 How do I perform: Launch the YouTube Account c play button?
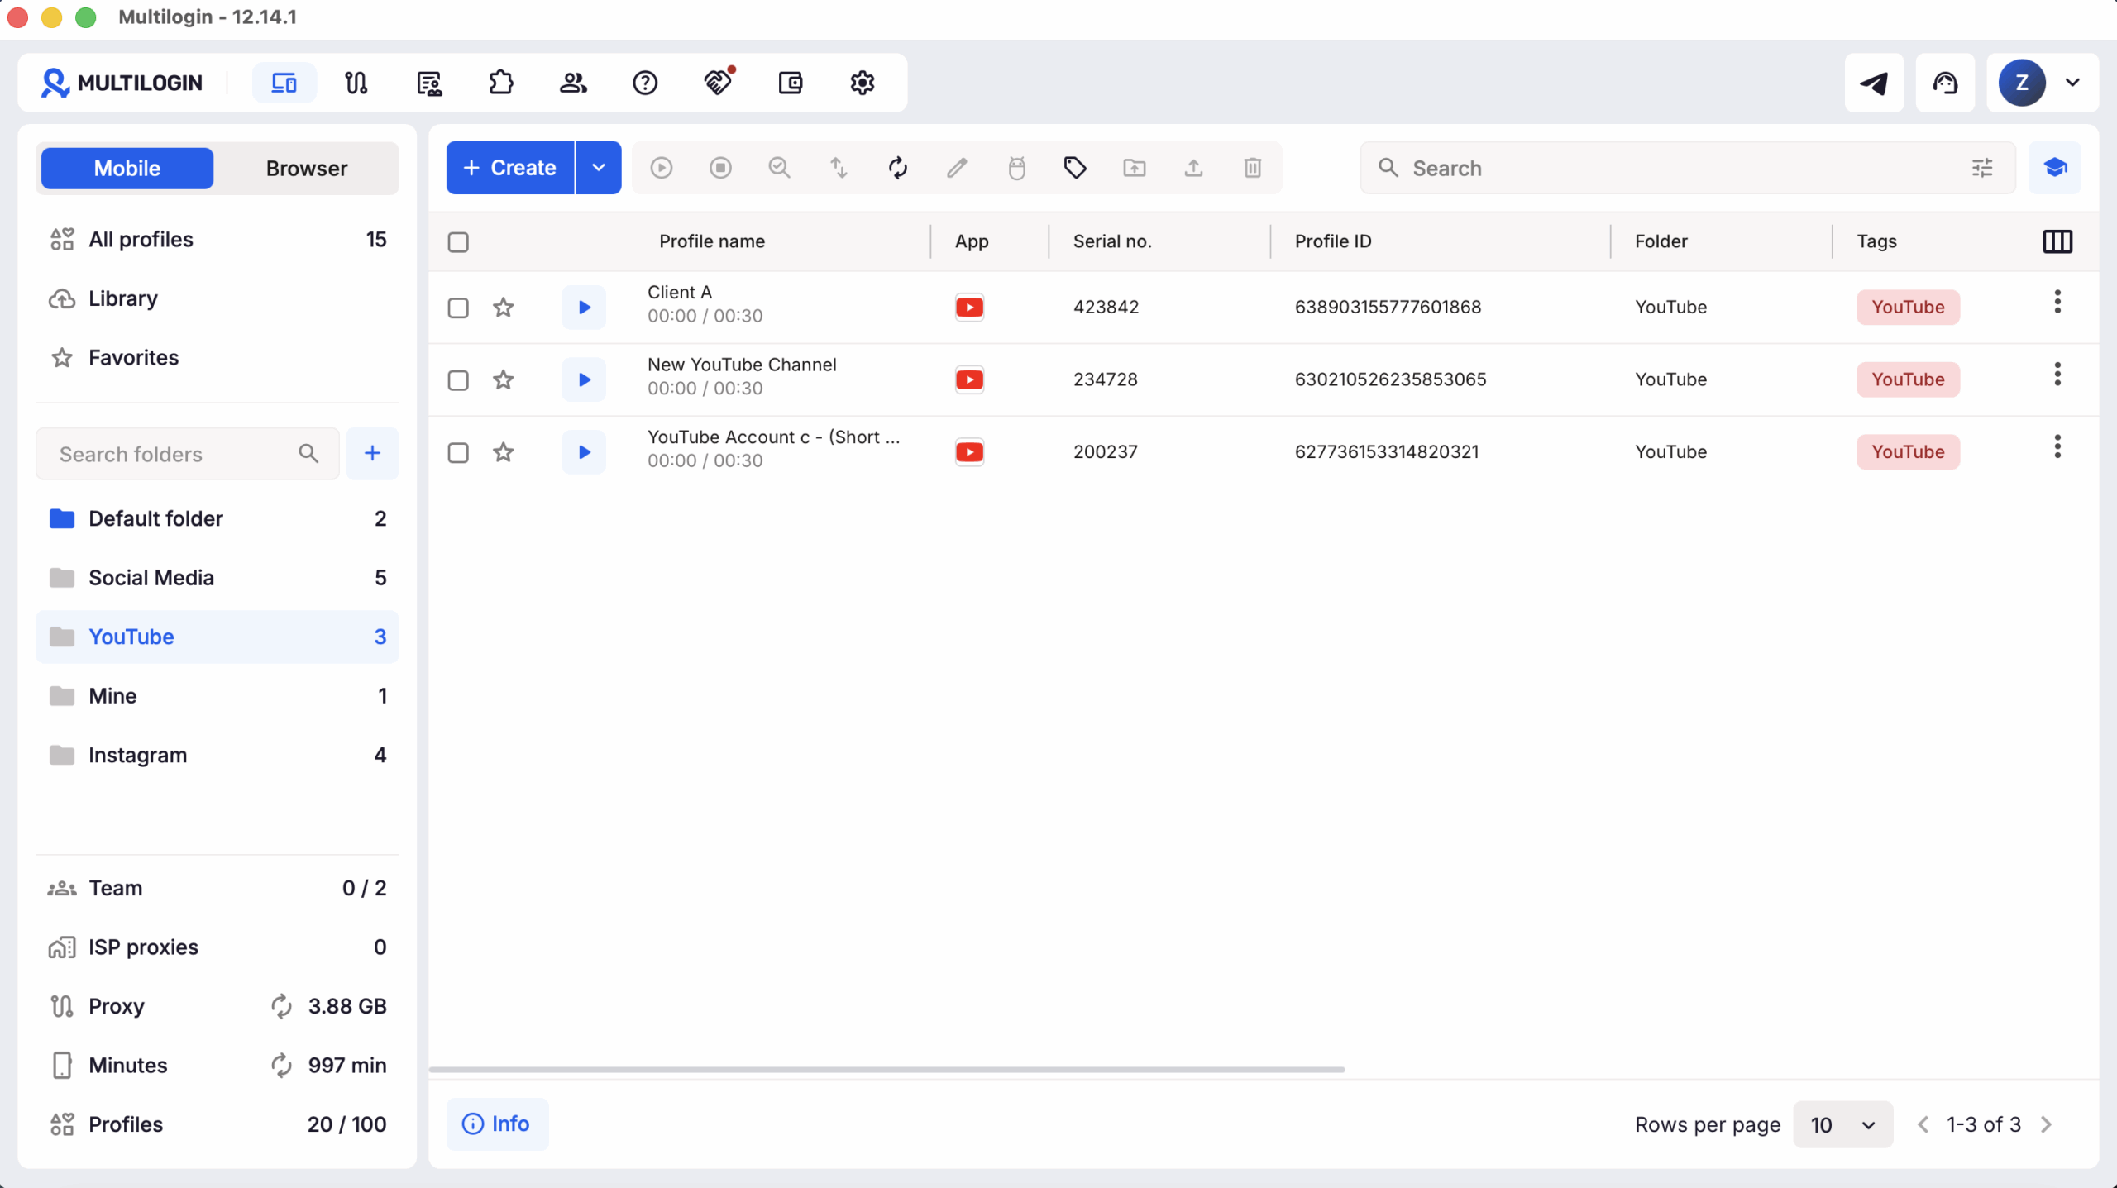coord(584,452)
